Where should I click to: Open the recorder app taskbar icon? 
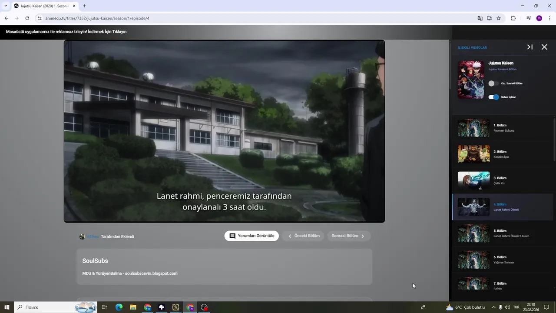tap(204, 307)
